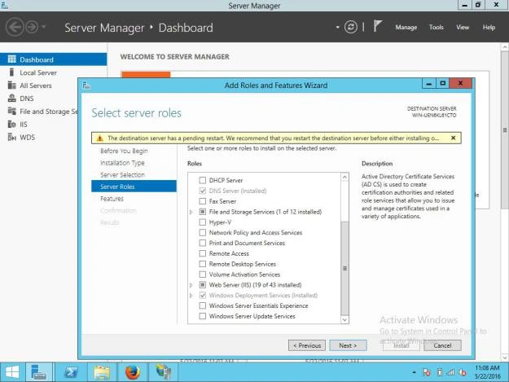The width and height of the screenshot is (509, 382).
Task: Check Network Policy and Access Services
Action: (203, 232)
